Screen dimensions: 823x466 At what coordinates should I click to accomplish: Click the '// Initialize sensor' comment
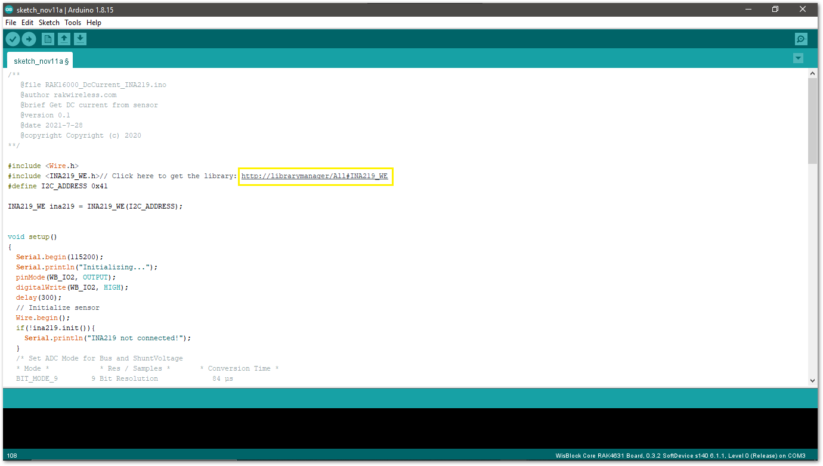pyautogui.click(x=58, y=307)
